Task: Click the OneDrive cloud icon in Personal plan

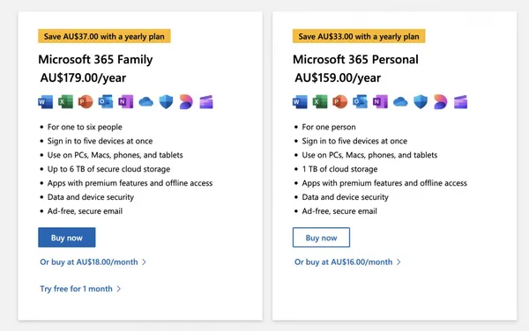Action: [400, 102]
